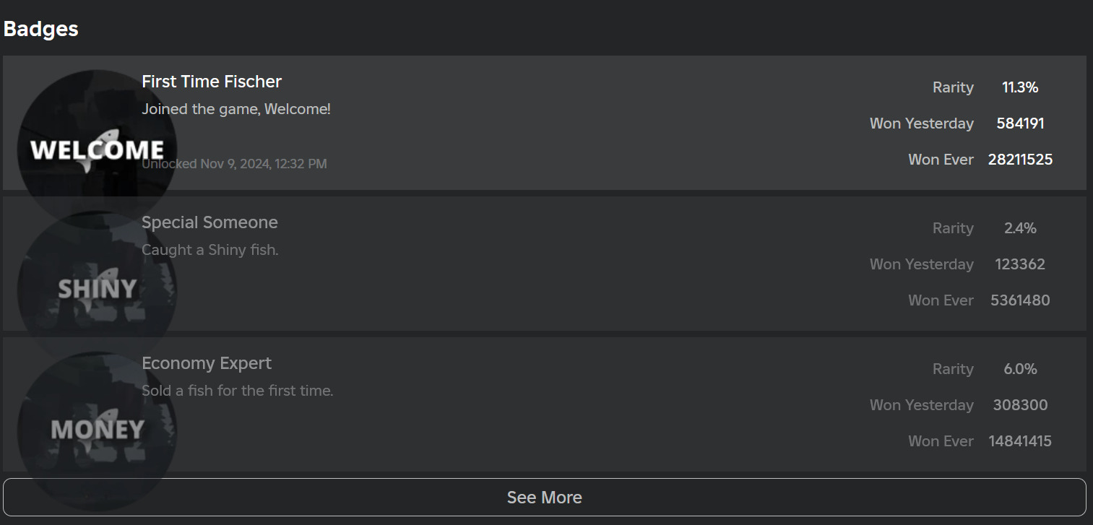Click the 11.3% rarity value
This screenshot has width=1093, height=525.
(1020, 87)
